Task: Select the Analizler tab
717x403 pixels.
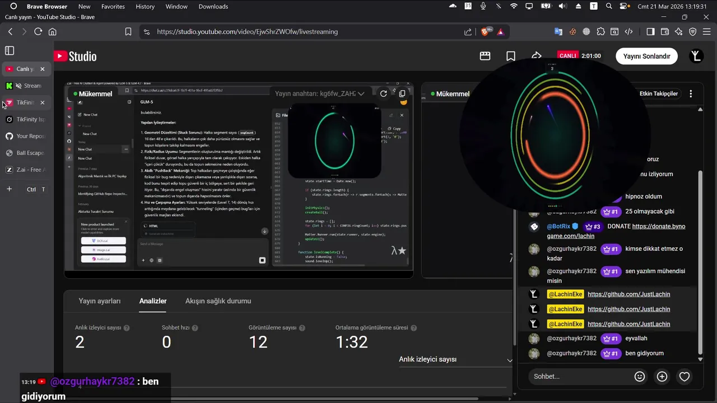Action: pos(153,301)
